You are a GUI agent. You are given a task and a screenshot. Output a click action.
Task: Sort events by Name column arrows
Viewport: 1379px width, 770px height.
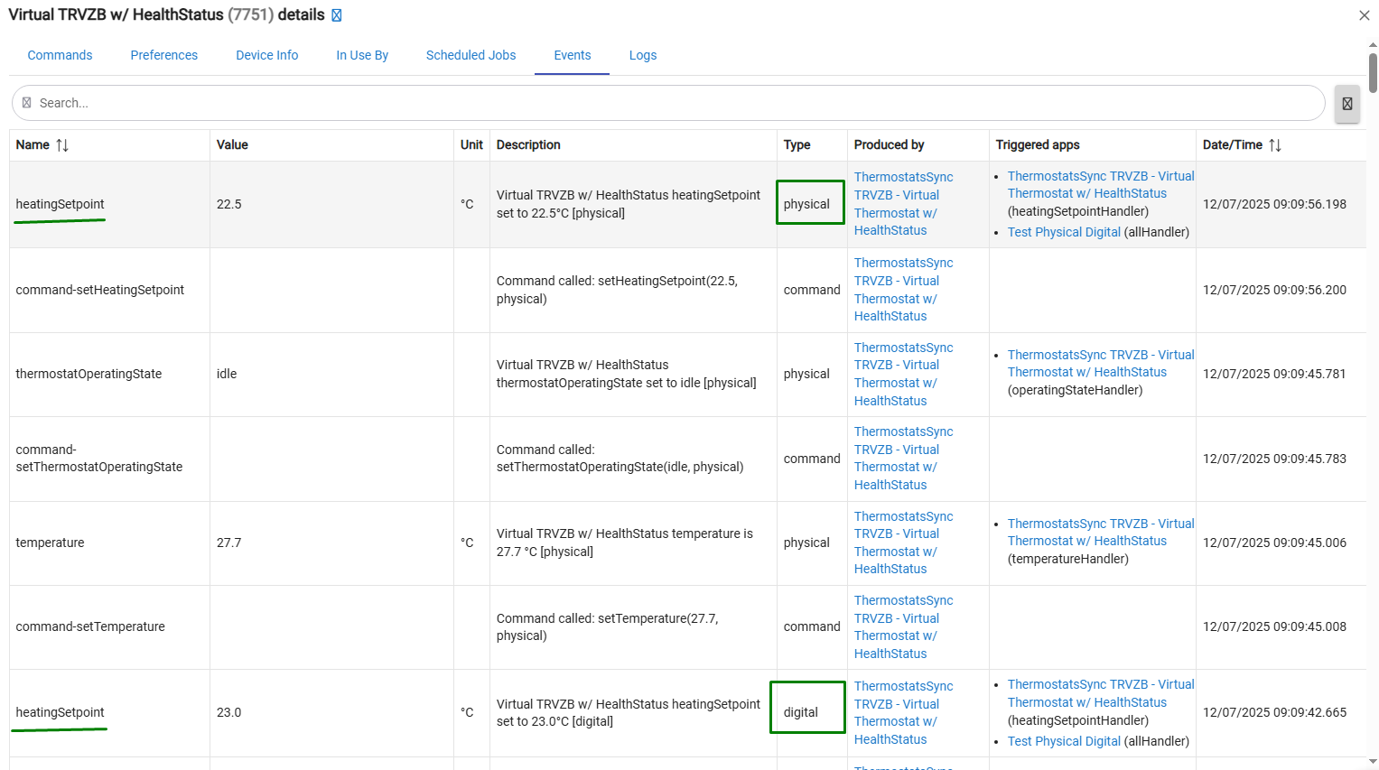pos(62,145)
